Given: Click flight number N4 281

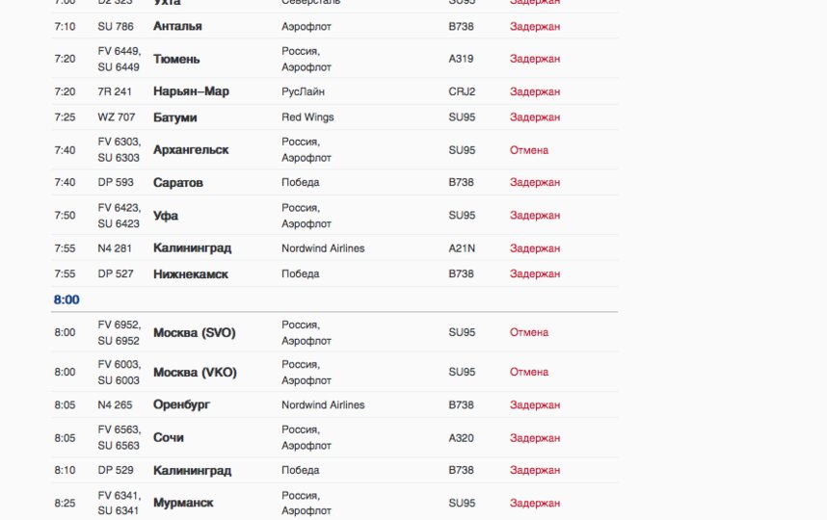Looking at the screenshot, I should click(x=115, y=248).
